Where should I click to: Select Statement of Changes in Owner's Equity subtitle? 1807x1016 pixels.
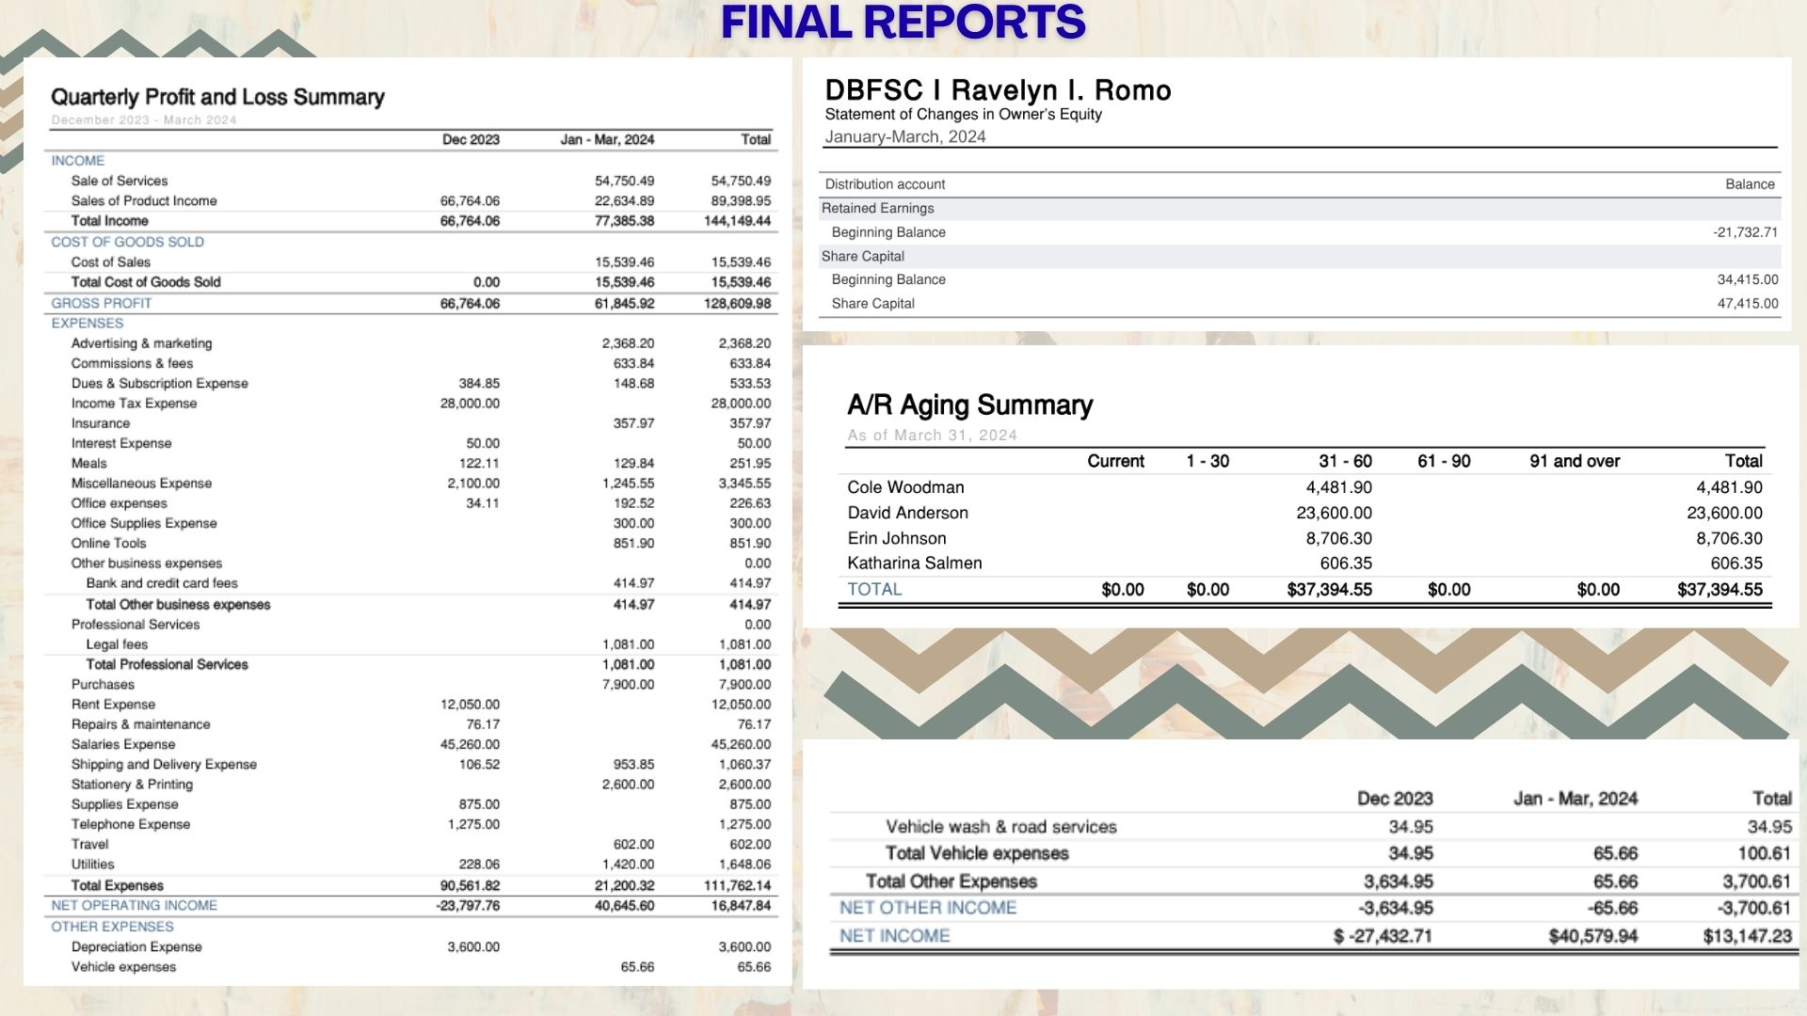pyautogui.click(x=963, y=114)
